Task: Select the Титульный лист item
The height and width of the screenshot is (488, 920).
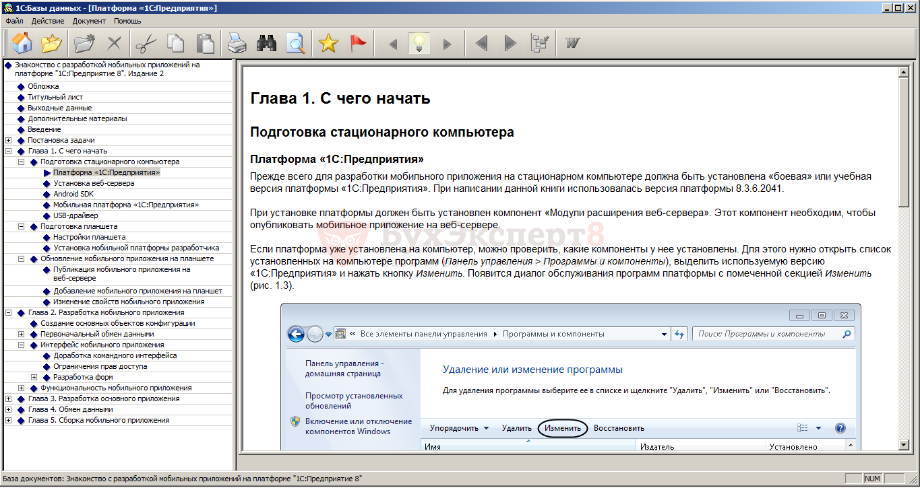Action: point(55,97)
